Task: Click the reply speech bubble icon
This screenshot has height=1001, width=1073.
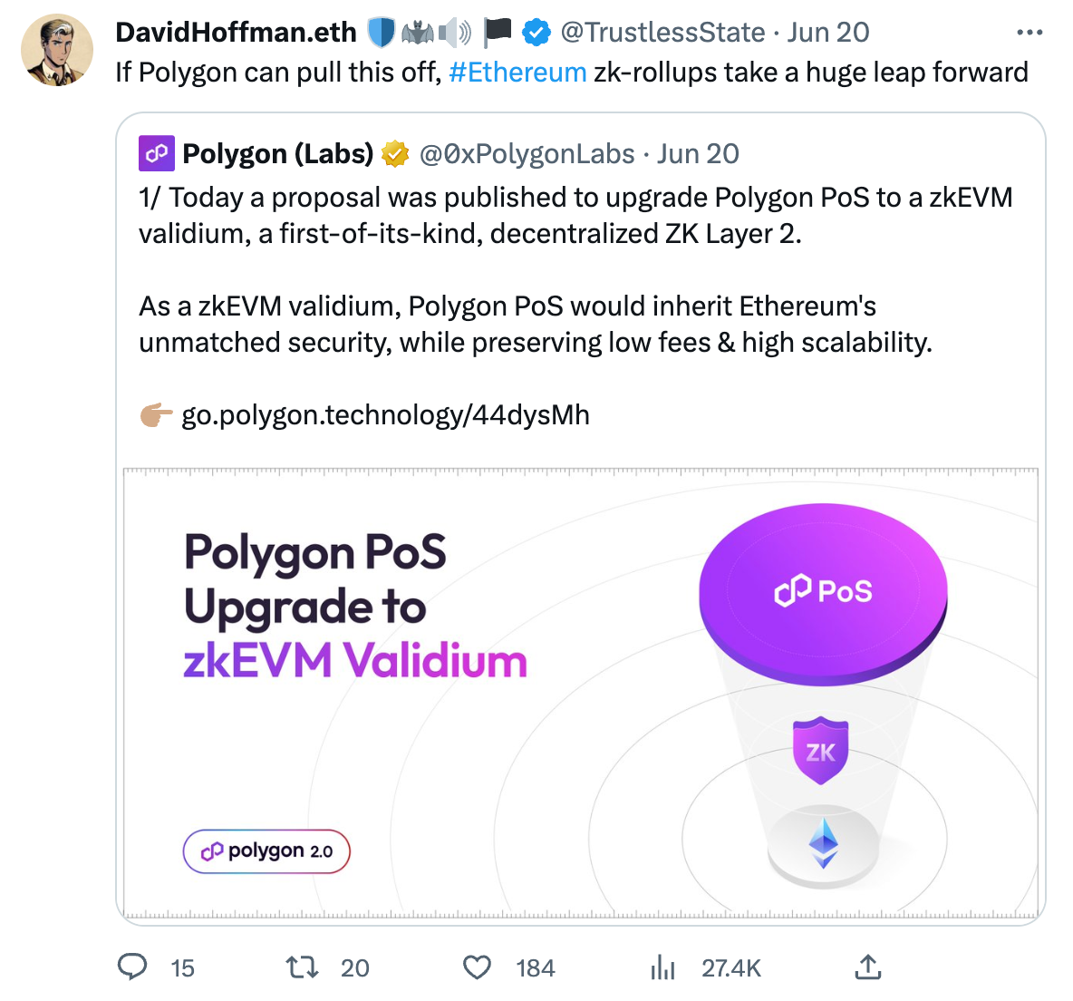Action: point(132,967)
